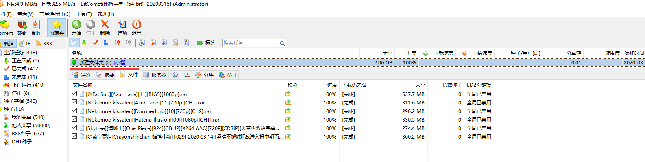The height and width of the screenshot is (162, 645).
Task: Open the 制作 create torrent tool
Action: pyautogui.click(x=37, y=28)
